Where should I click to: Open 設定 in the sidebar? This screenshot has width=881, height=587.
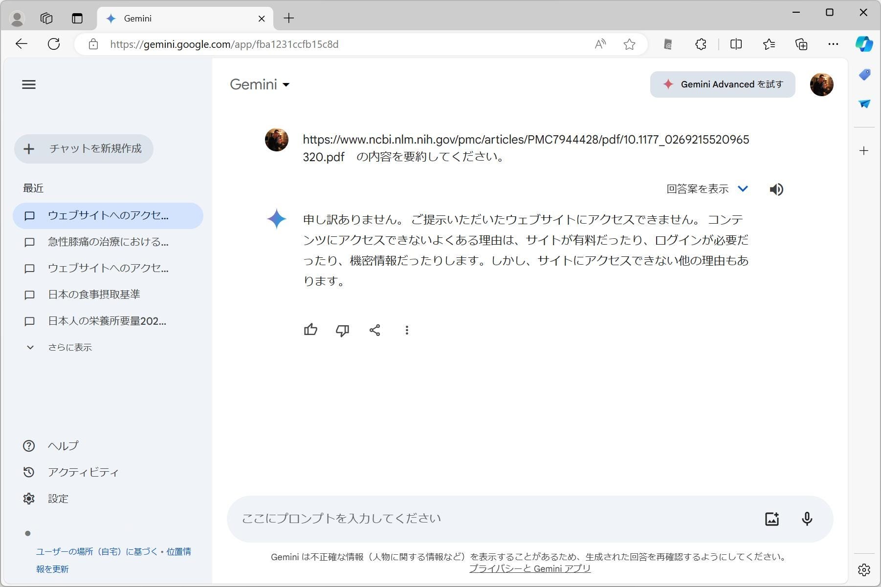tap(45, 499)
